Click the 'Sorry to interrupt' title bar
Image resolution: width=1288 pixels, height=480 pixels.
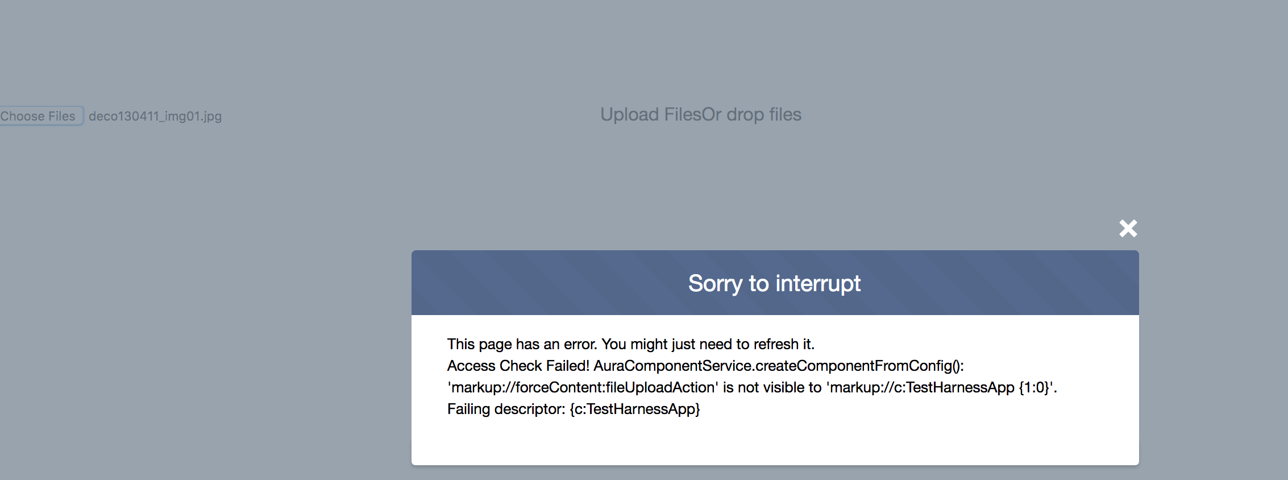pos(774,283)
